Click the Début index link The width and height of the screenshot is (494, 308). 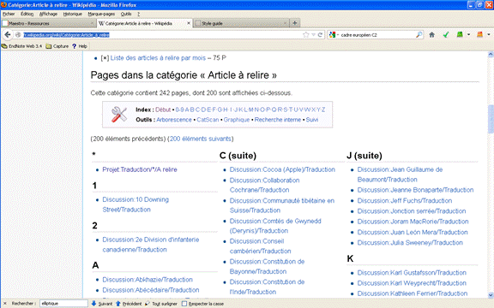[x=163, y=110]
